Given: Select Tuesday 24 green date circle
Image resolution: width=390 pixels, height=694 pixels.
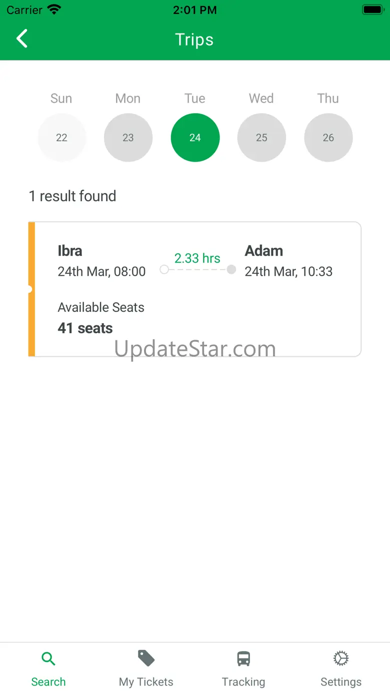Looking at the screenshot, I should pyautogui.click(x=195, y=138).
